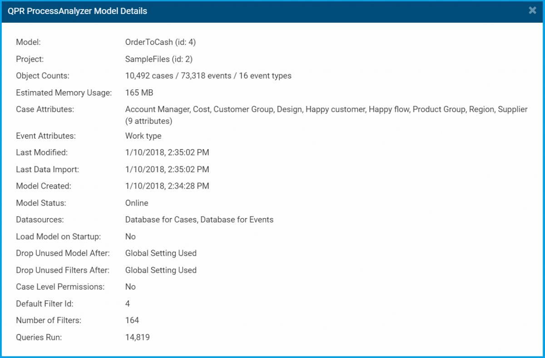The height and width of the screenshot is (358, 545).
Task: Select the '1/10/2018, 2:34:28 PM' value
Action: click(x=167, y=186)
